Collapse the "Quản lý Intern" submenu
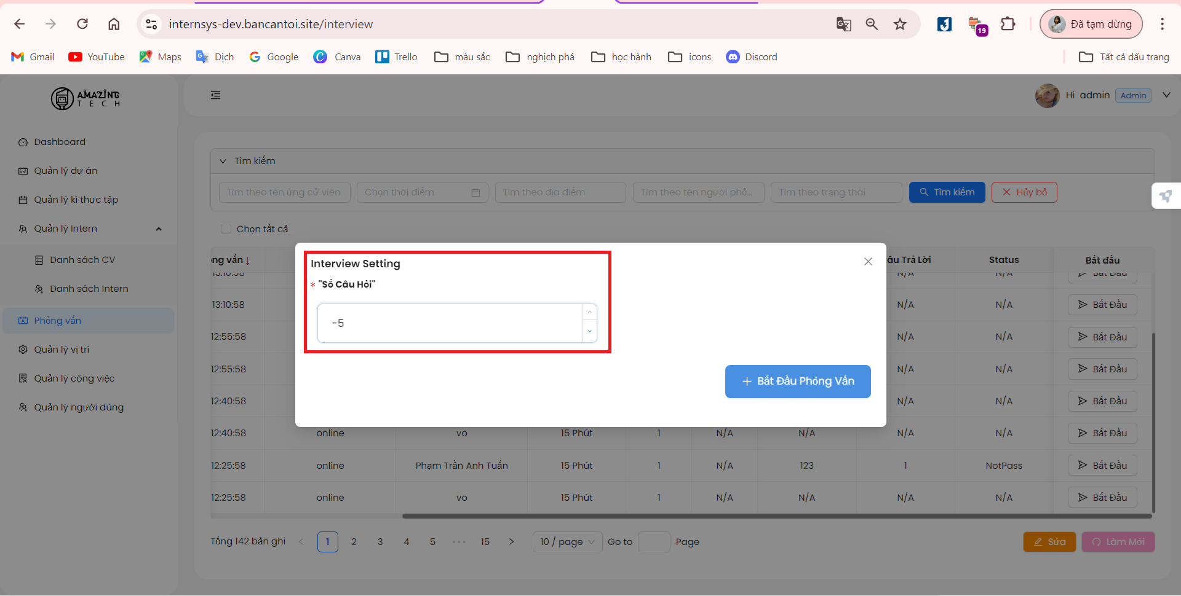Viewport: 1181px width, 596px height. (x=159, y=229)
